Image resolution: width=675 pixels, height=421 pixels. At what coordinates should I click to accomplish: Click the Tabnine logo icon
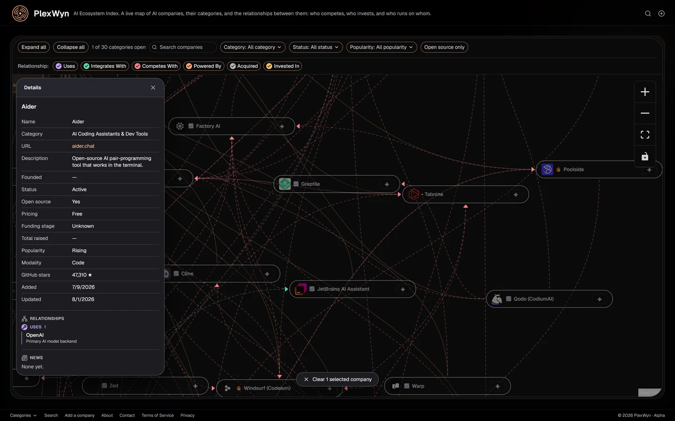pos(414,194)
